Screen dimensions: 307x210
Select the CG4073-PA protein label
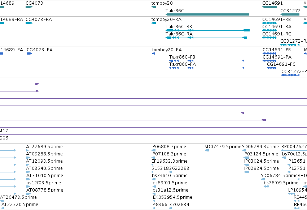40,50
